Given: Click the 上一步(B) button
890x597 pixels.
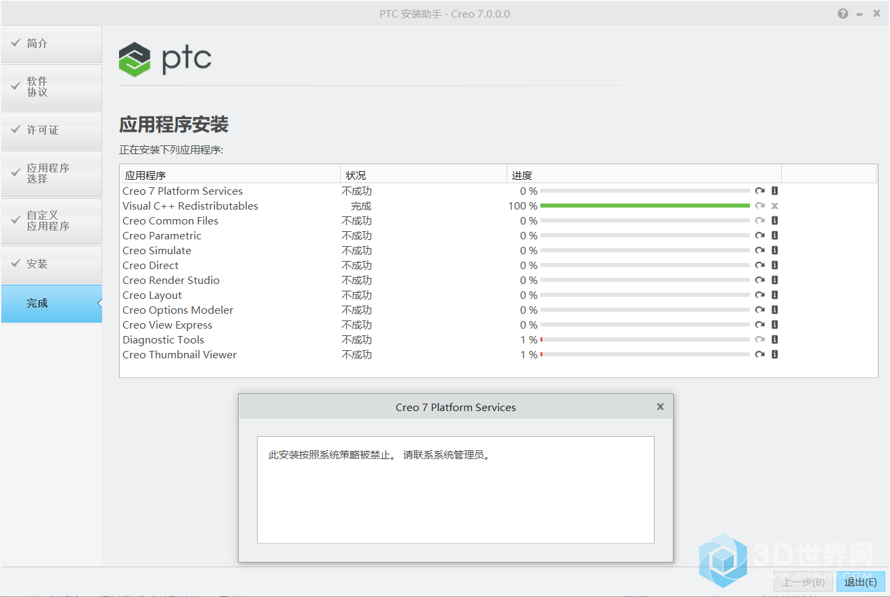Looking at the screenshot, I should click(803, 581).
